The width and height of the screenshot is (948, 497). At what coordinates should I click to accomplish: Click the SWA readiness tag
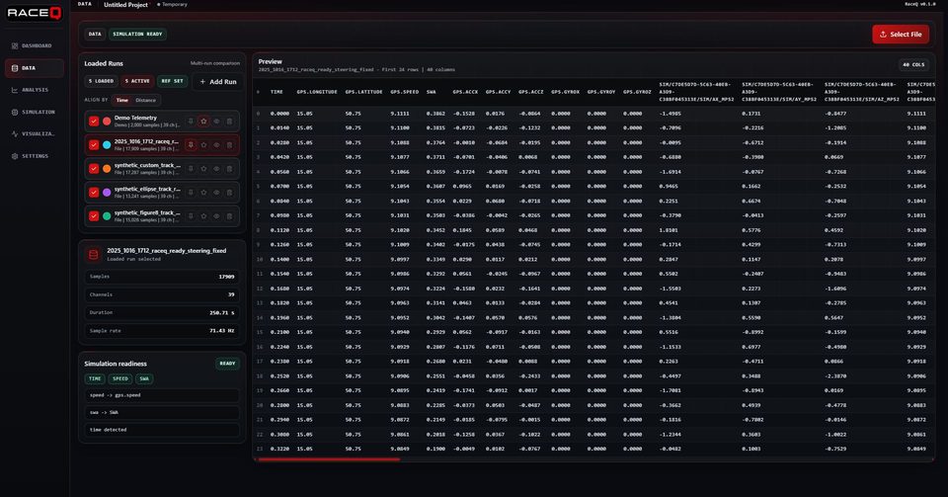click(x=144, y=379)
